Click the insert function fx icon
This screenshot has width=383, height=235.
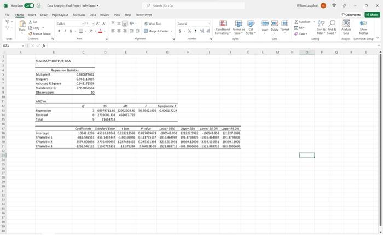44,45
